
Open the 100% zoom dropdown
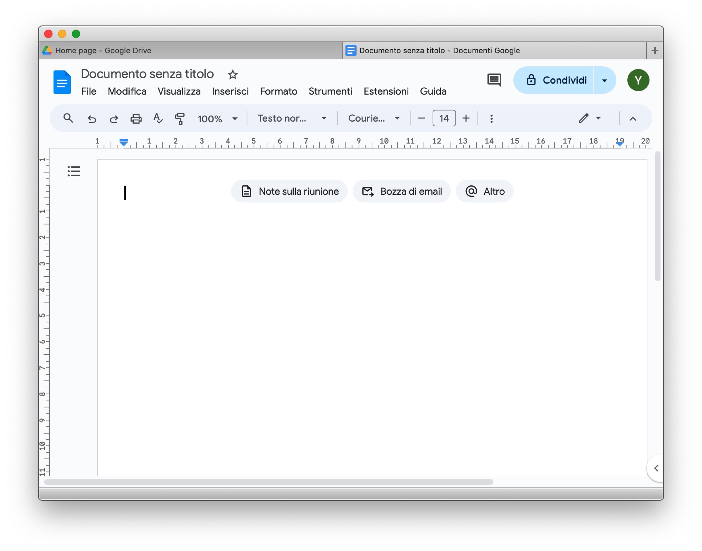(x=218, y=119)
